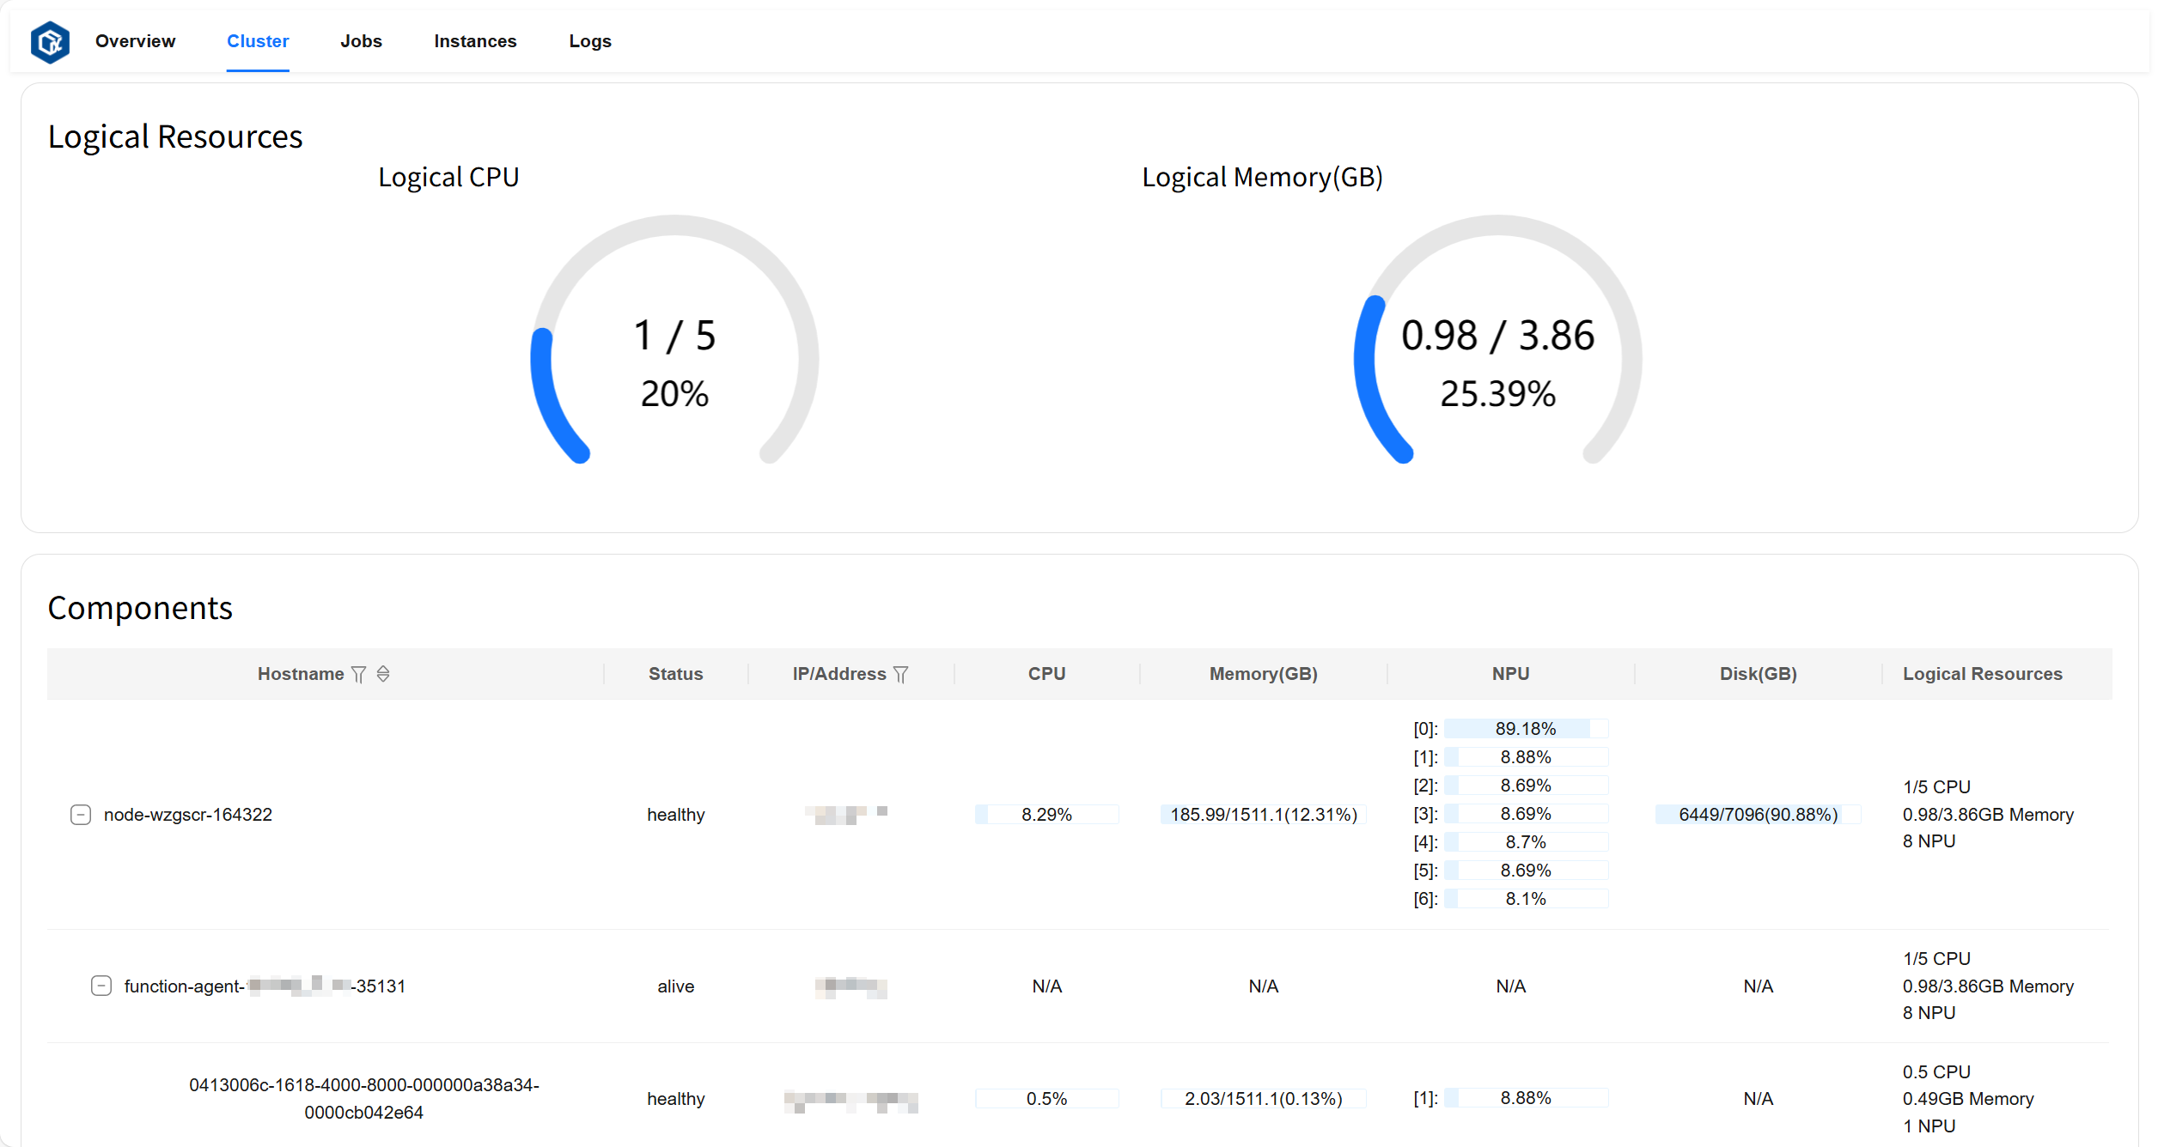Sort table using Hostname sort arrows
The width and height of the screenshot is (2158, 1147).
pos(383,675)
